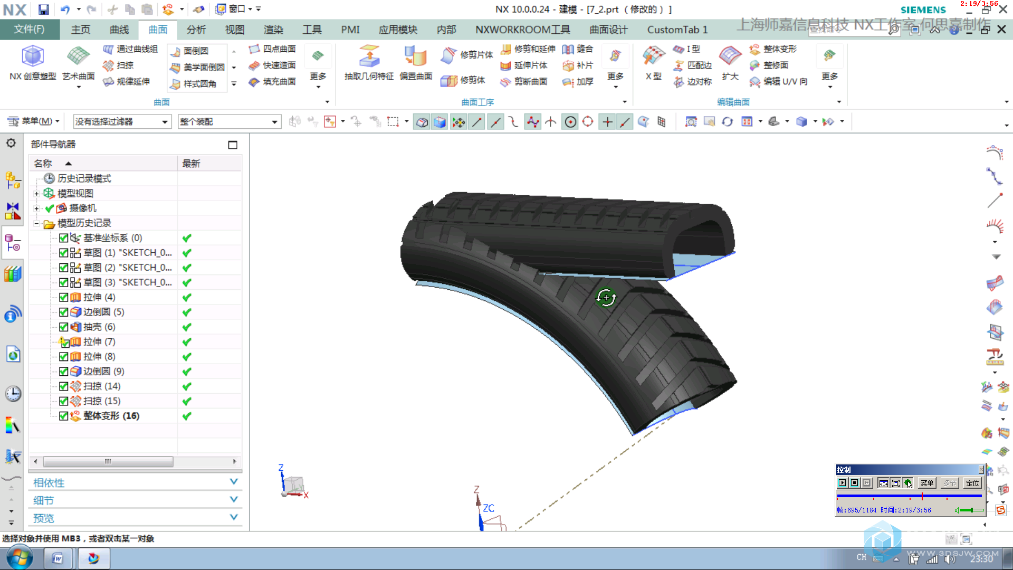Switch to 分析 tab
The width and height of the screenshot is (1013, 570).
196,30
